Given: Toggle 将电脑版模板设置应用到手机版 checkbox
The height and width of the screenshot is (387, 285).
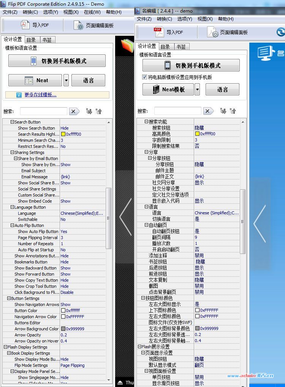Looking at the screenshot, I should click(x=145, y=77).
